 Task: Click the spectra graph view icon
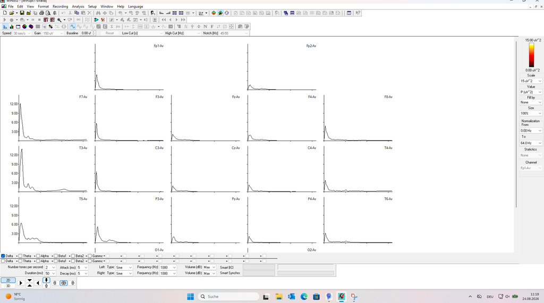coord(5,27)
